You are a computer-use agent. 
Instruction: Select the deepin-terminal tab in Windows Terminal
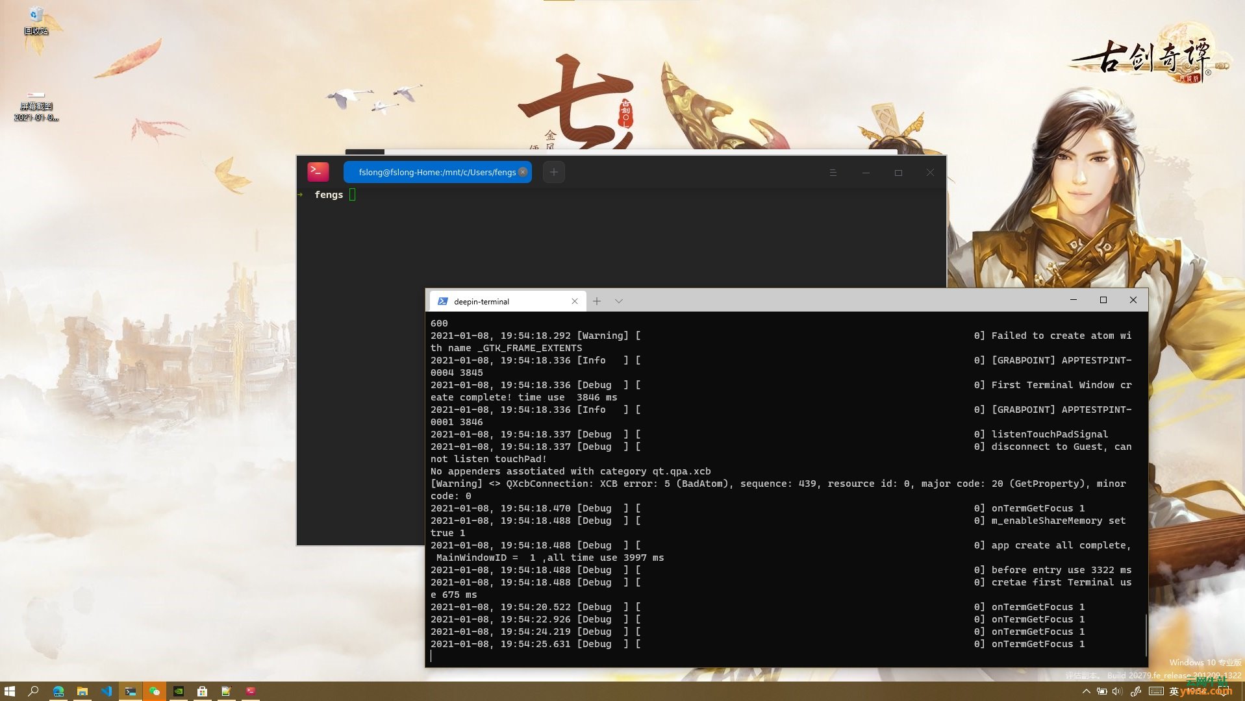point(508,301)
